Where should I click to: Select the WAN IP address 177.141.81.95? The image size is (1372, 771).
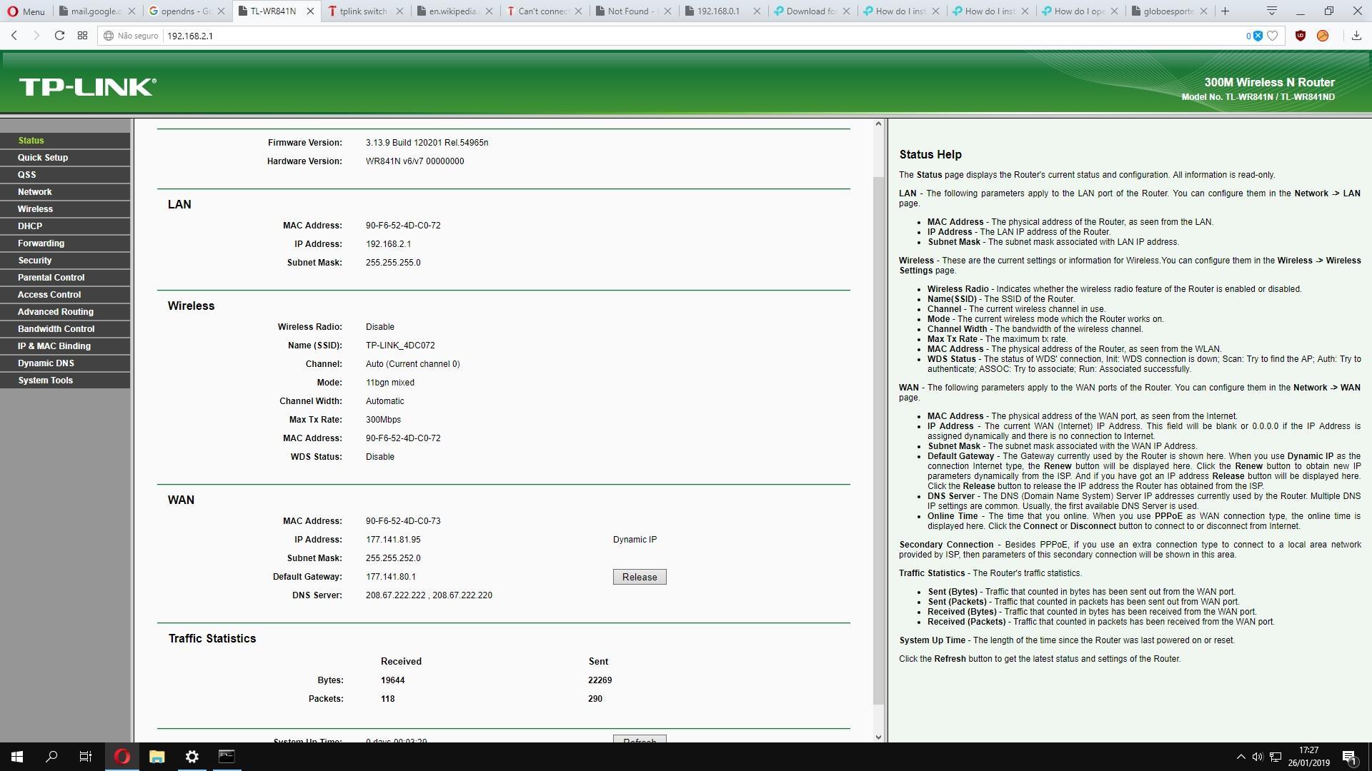click(393, 540)
